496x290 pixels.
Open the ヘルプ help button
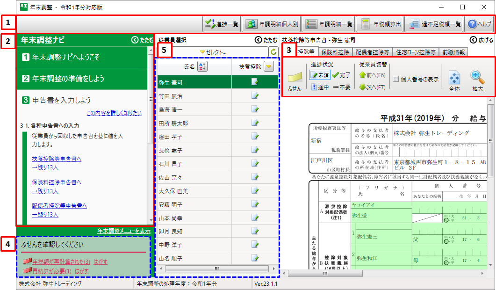[479, 24]
